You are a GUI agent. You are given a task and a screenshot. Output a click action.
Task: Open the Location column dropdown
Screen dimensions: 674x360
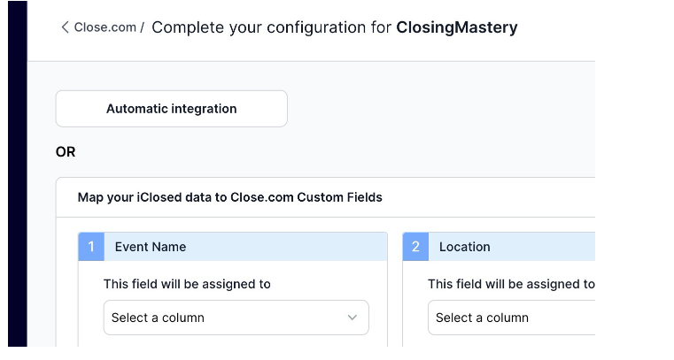point(510,318)
